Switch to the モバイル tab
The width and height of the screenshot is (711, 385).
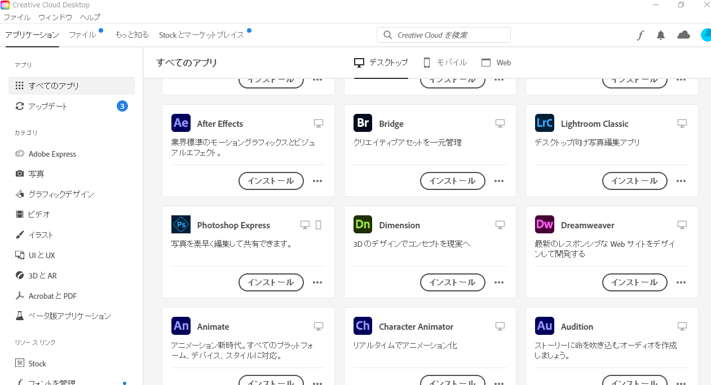(x=445, y=63)
